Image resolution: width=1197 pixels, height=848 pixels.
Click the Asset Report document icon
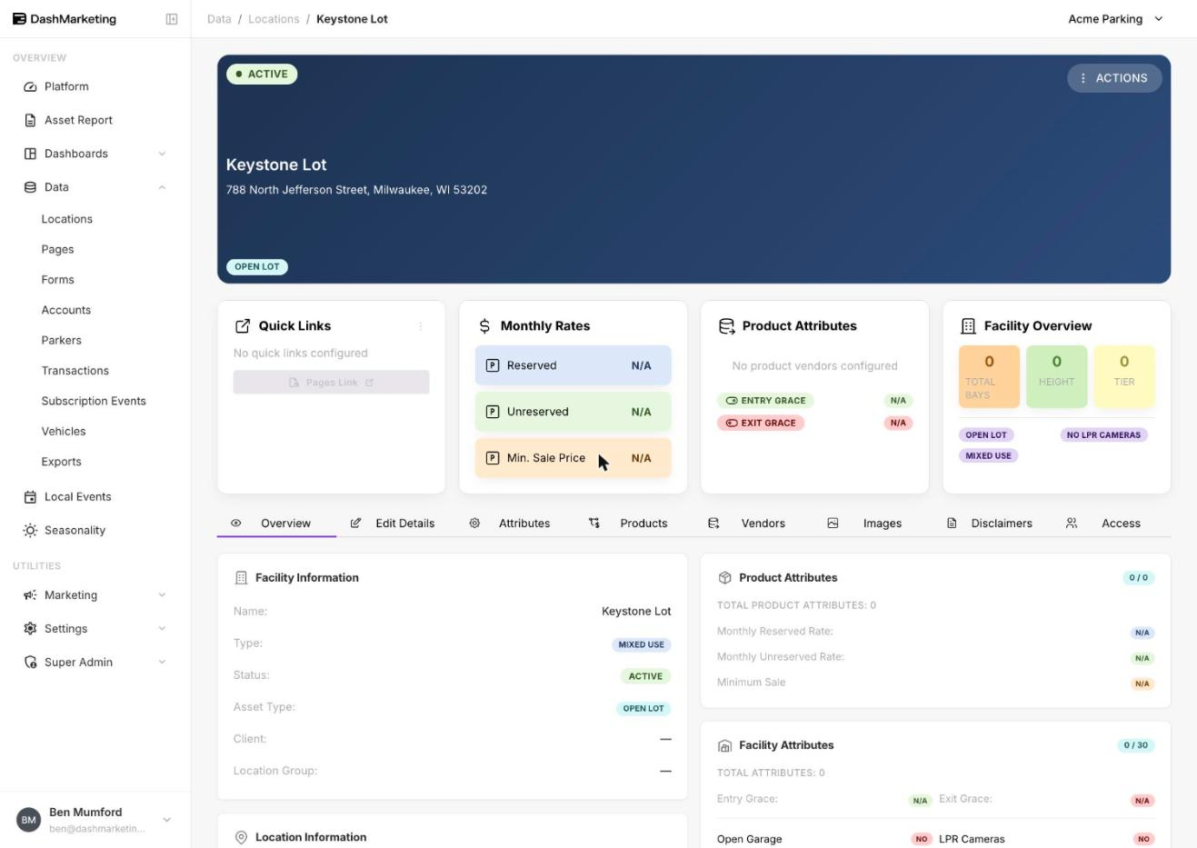[30, 120]
